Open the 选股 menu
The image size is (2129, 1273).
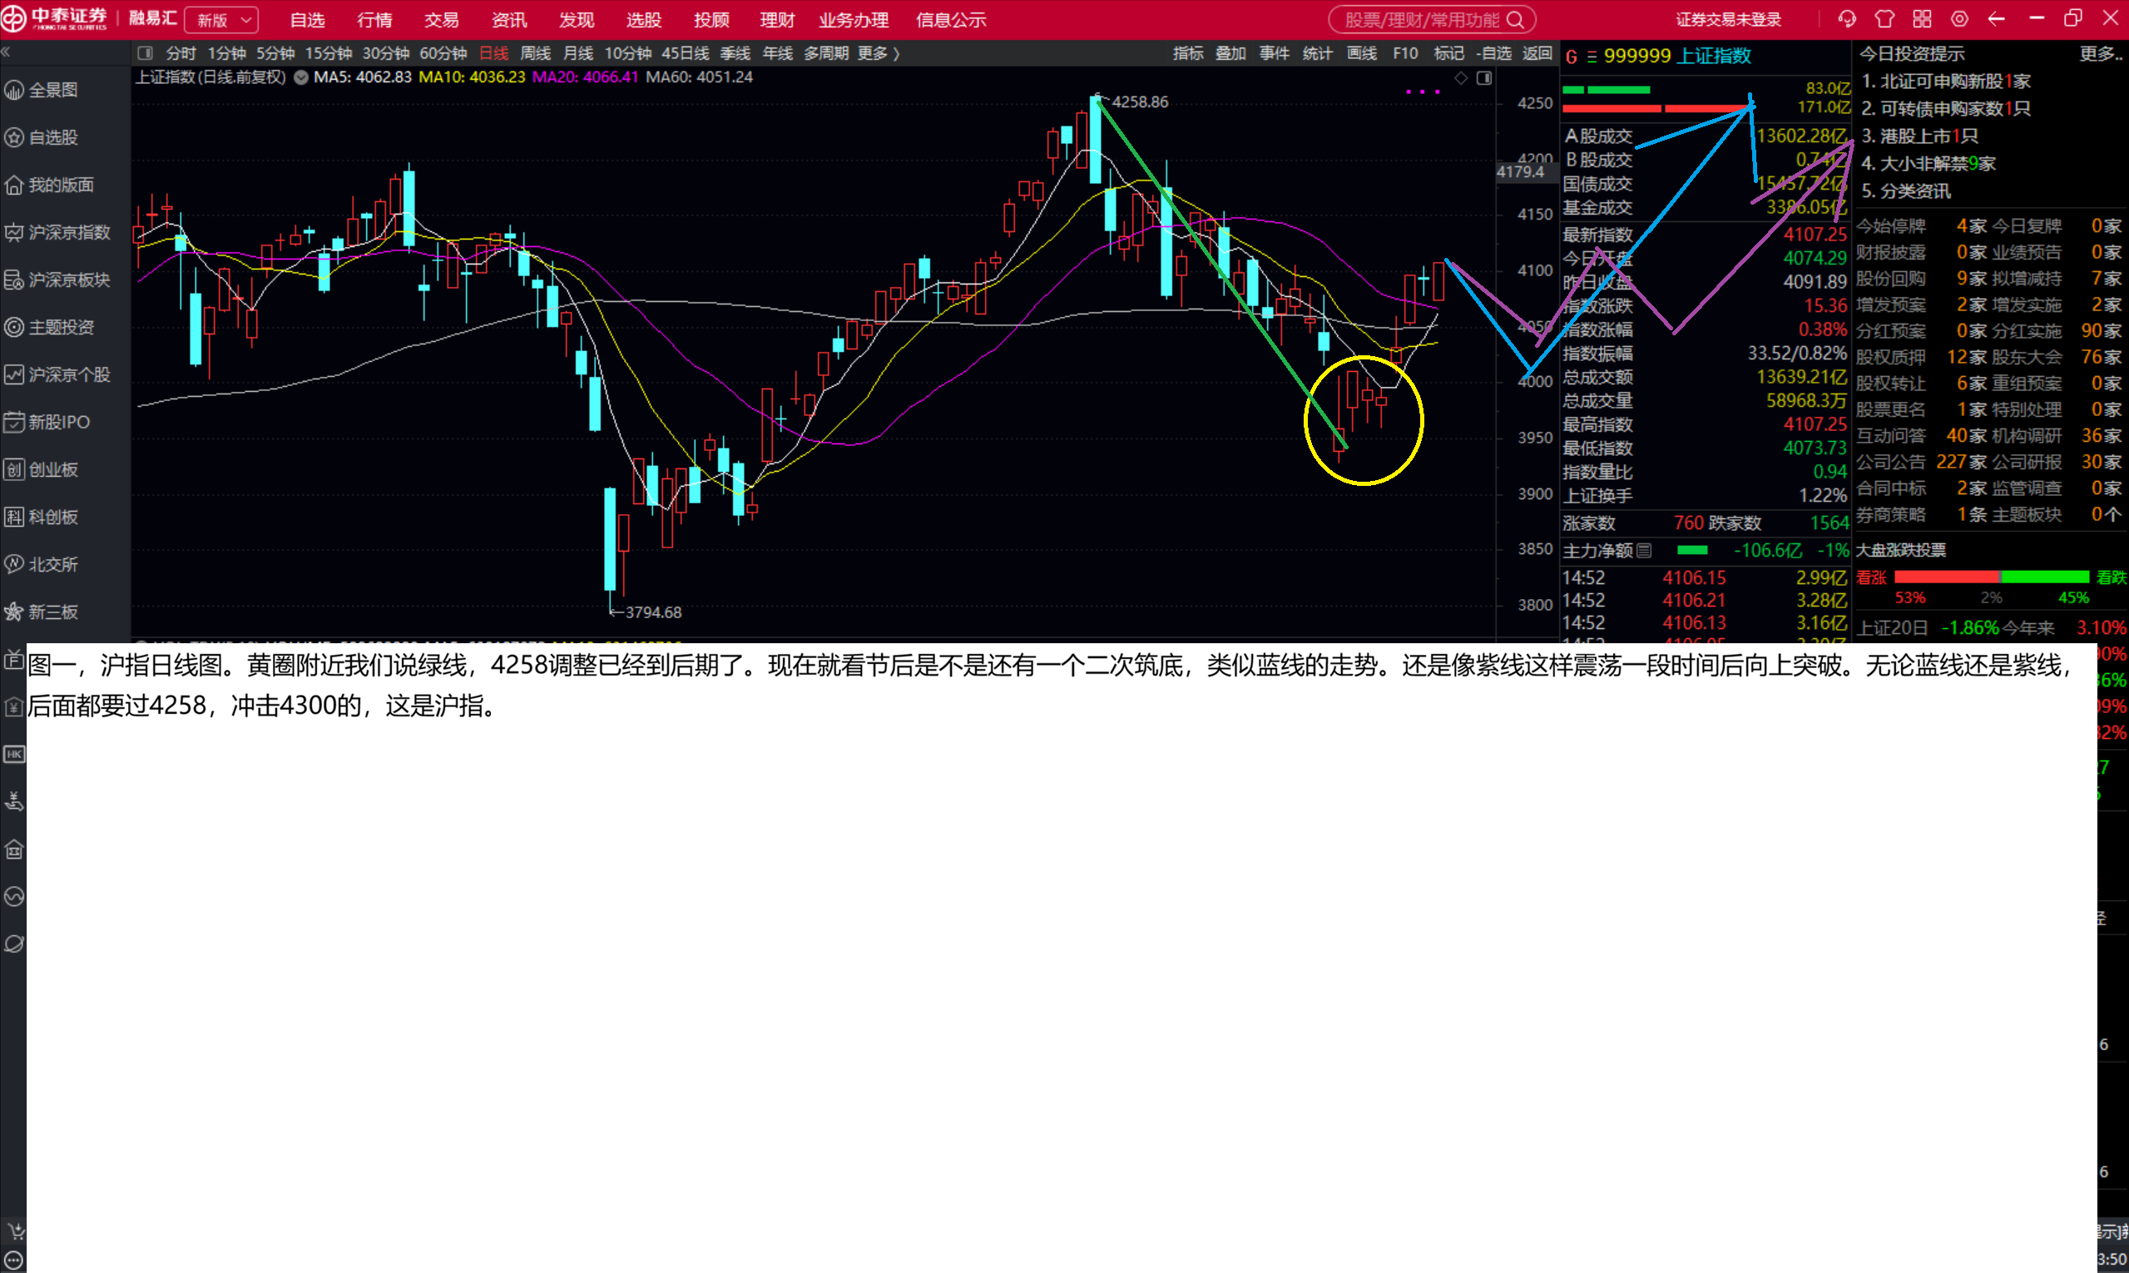click(x=643, y=20)
